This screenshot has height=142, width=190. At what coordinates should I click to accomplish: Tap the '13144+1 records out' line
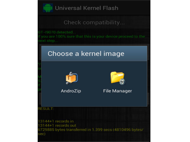[x=57, y=126]
